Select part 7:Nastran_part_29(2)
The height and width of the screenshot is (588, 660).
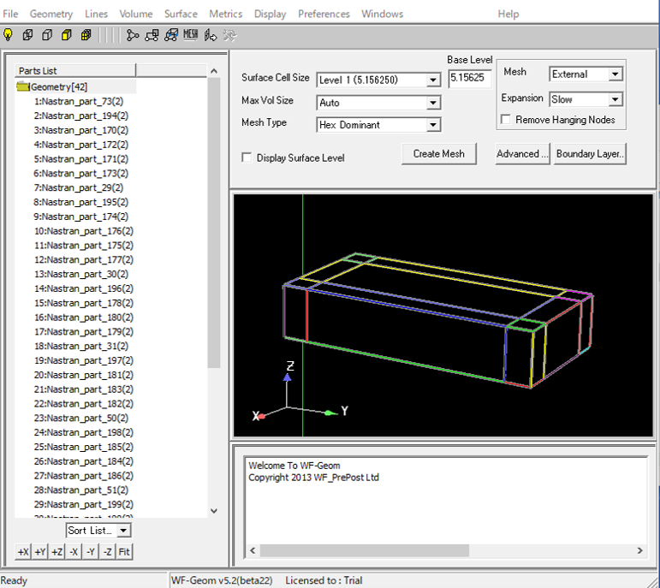tap(79, 187)
